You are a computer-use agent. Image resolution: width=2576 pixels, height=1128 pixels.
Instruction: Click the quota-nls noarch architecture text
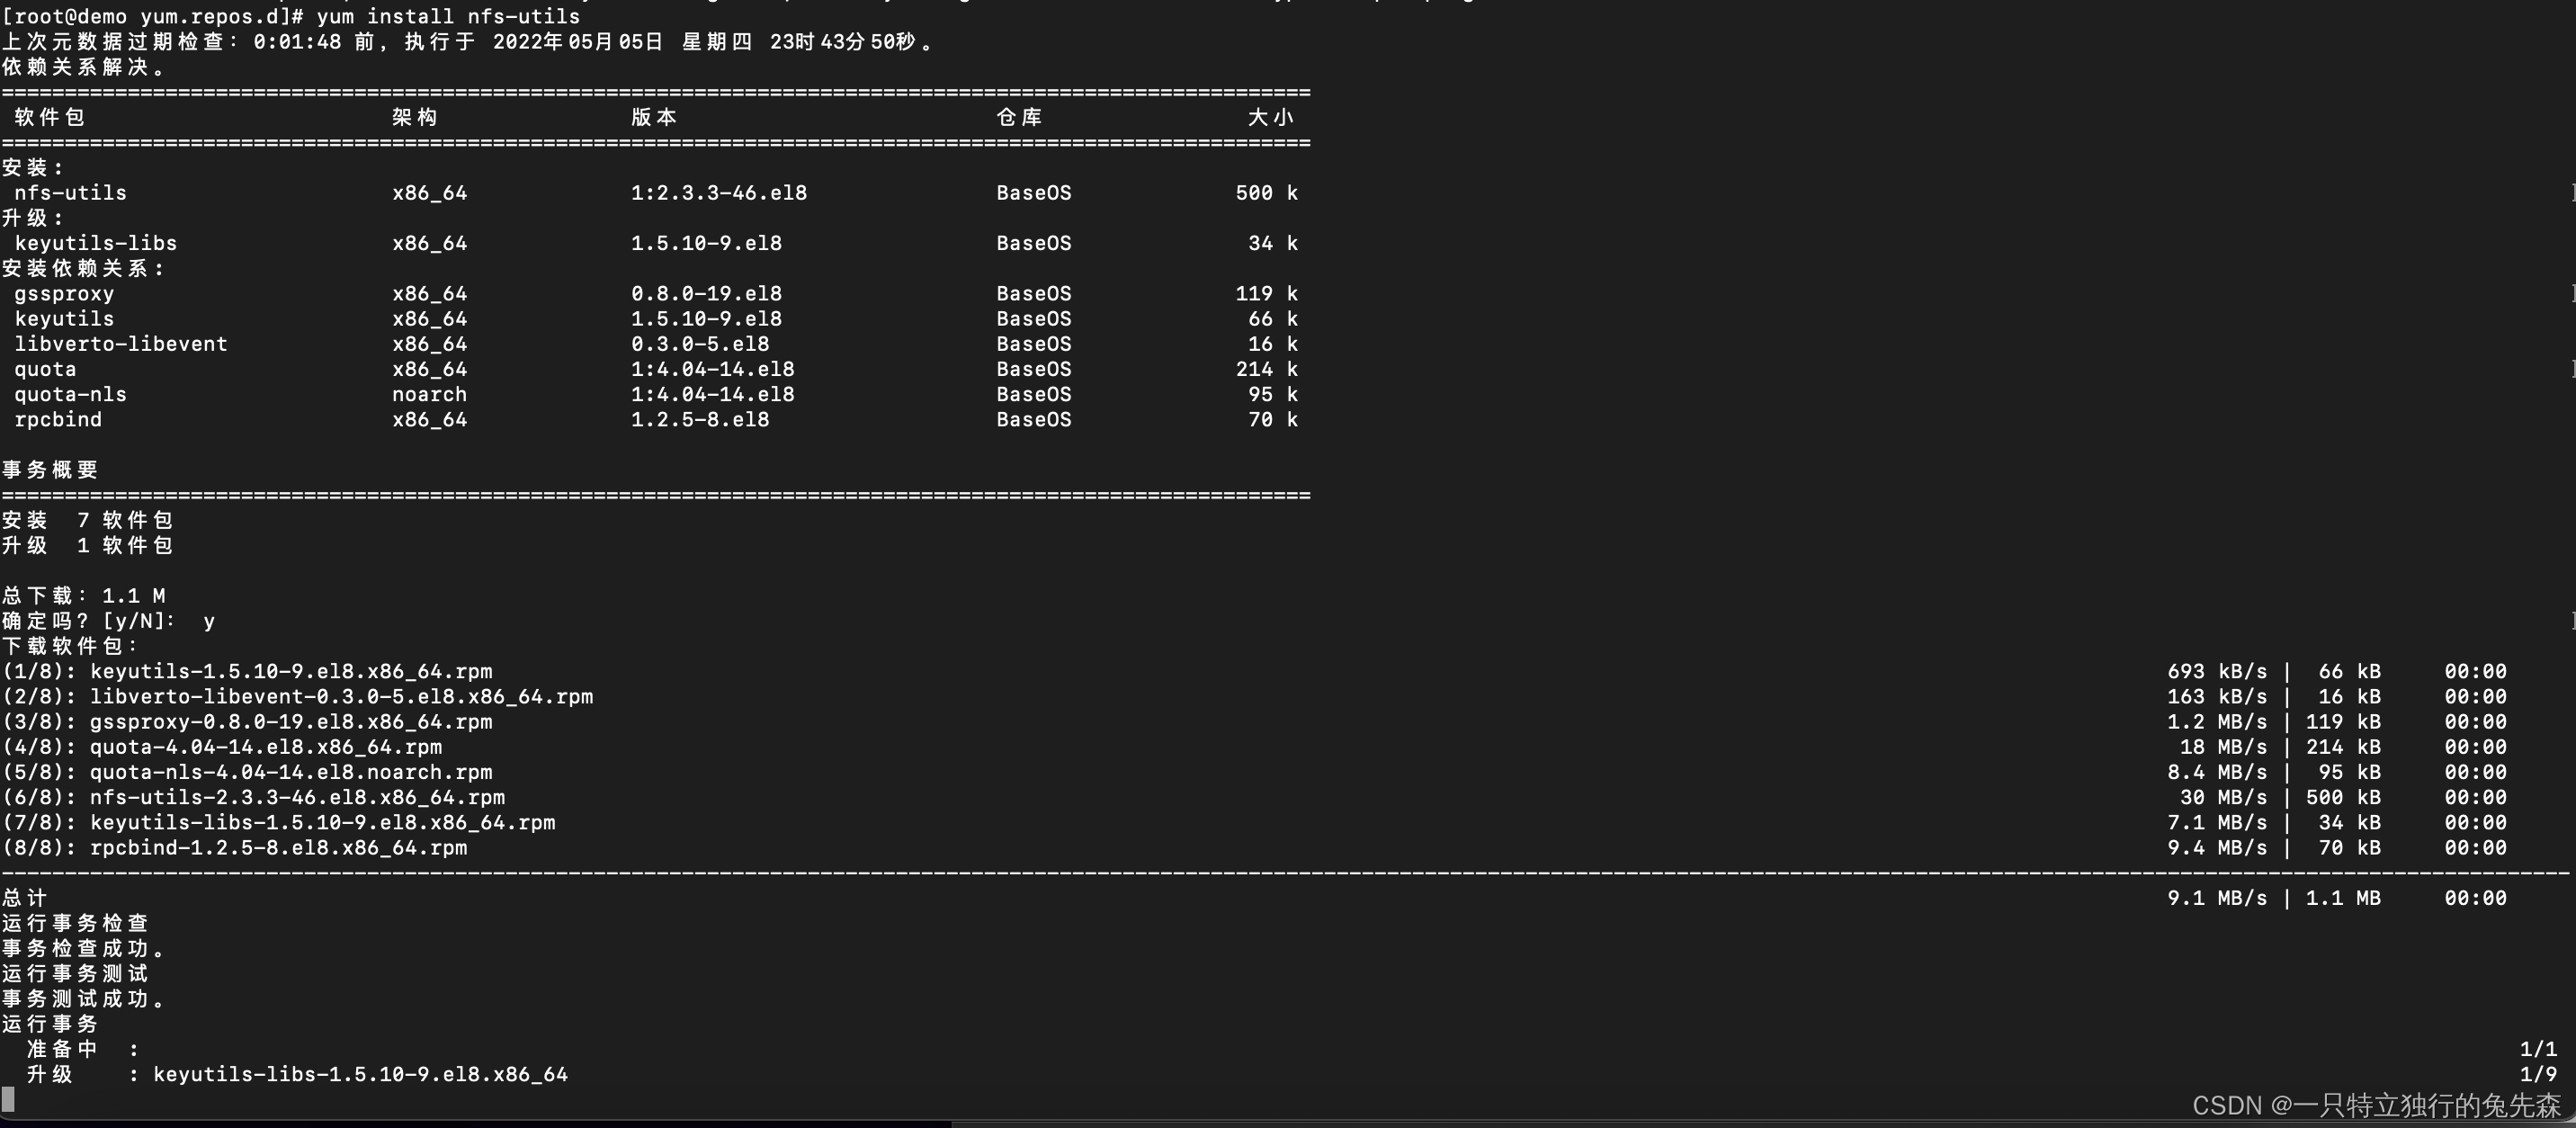click(x=429, y=394)
